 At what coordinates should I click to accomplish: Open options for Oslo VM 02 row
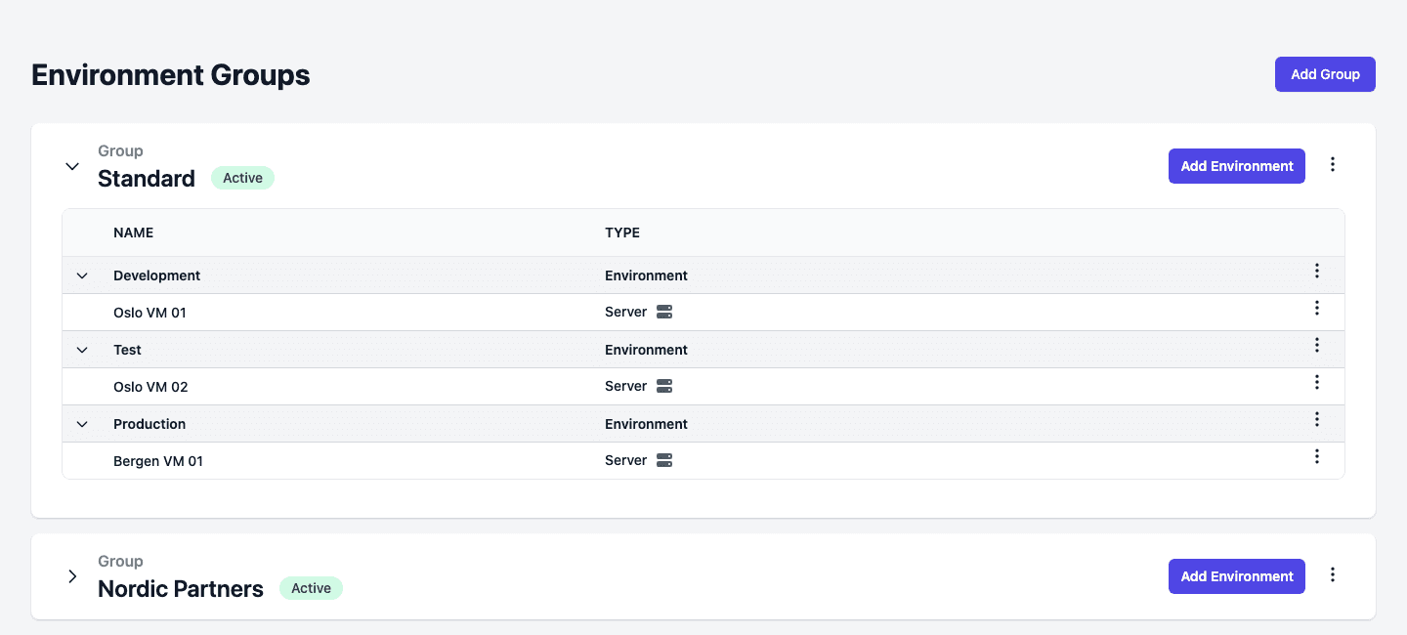[x=1317, y=382]
